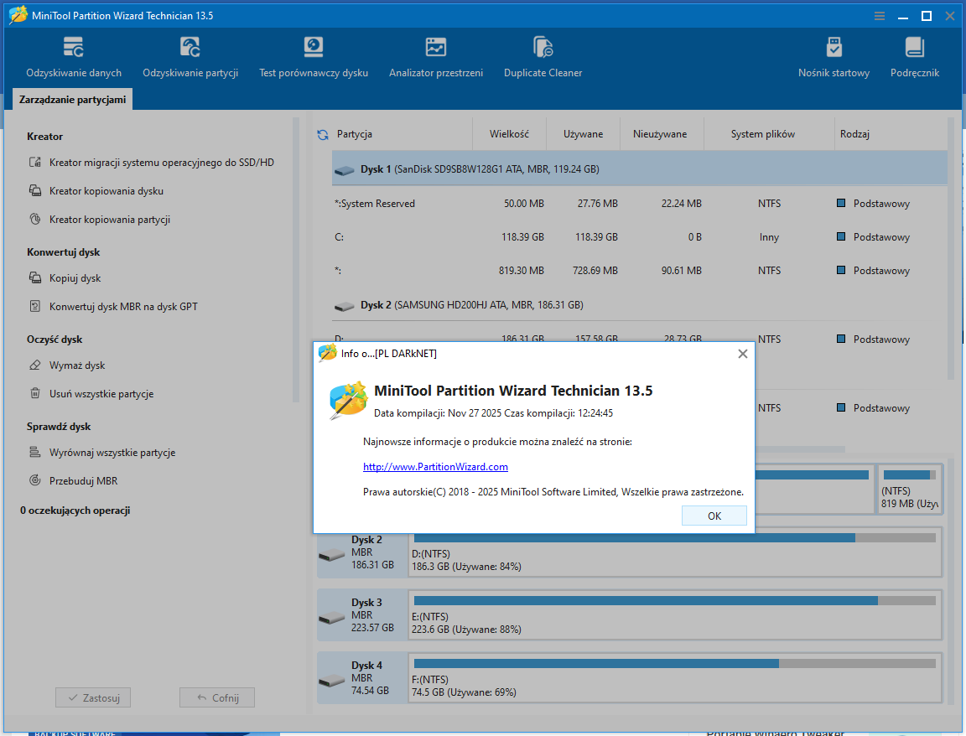Select Dysk 2 drive icon in disk map
The height and width of the screenshot is (736, 966).
pyautogui.click(x=331, y=555)
